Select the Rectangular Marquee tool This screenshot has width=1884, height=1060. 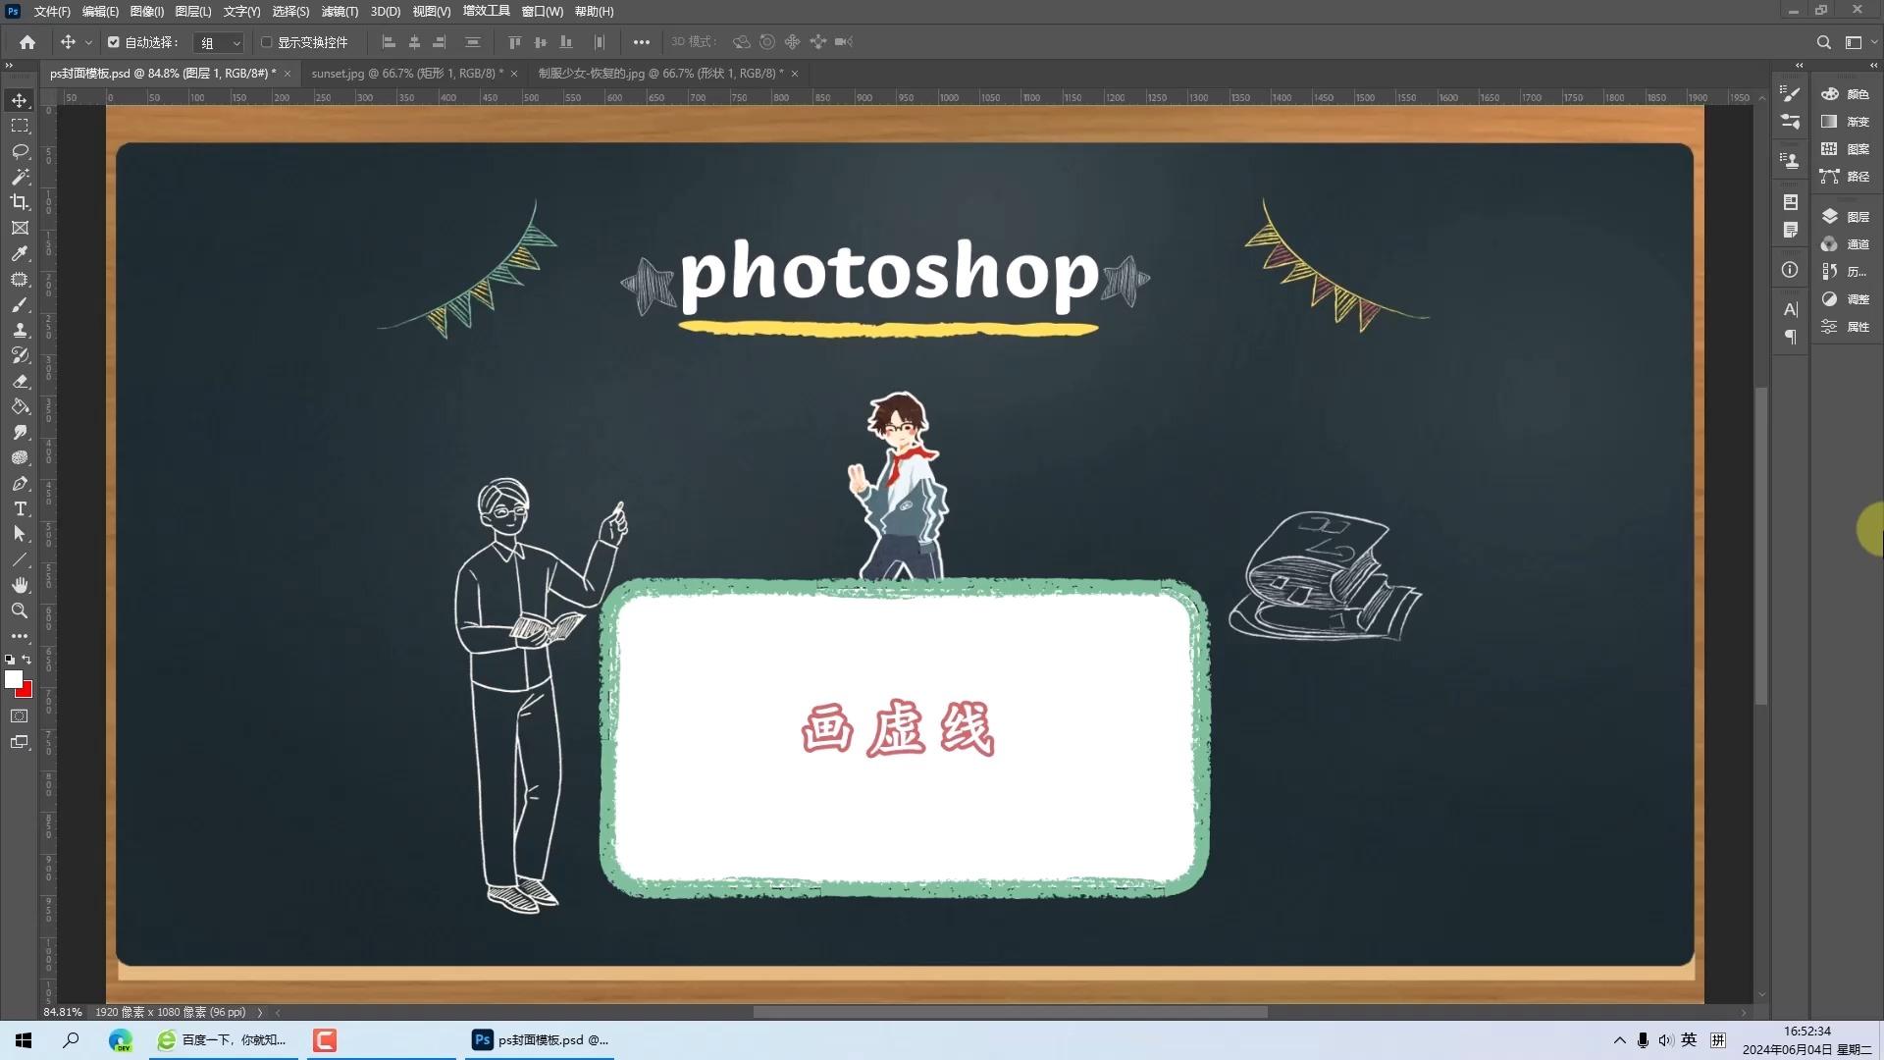pyautogui.click(x=20, y=126)
